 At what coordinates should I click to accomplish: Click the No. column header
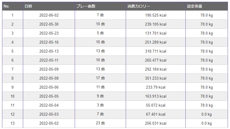tap(13, 6)
